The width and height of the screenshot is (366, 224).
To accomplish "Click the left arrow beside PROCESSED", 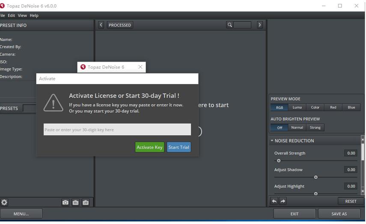I will 101,25.
